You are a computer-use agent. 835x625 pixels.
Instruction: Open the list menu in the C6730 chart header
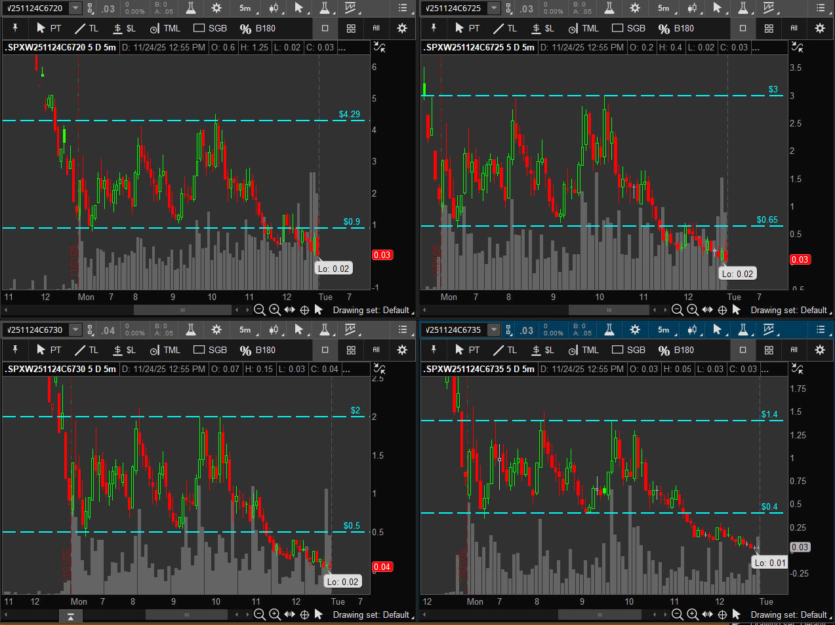(403, 330)
